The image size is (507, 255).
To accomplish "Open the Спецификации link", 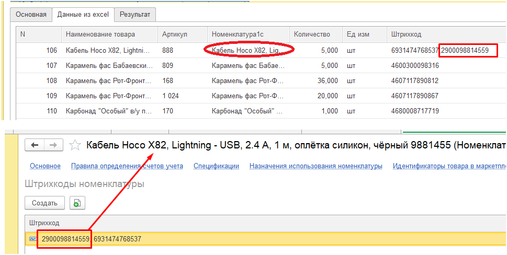I will pyautogui.click(x=216, y=166).
